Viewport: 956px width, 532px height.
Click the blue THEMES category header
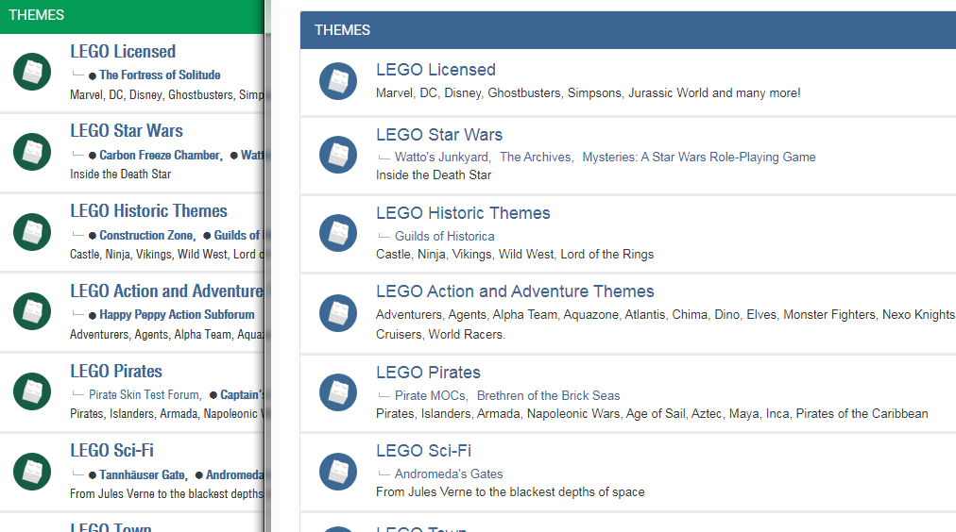(343, 30)
